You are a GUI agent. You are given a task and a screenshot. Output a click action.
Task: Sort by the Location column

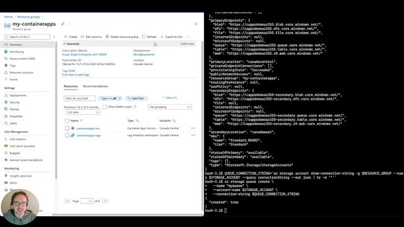click(x=167, y=120)
